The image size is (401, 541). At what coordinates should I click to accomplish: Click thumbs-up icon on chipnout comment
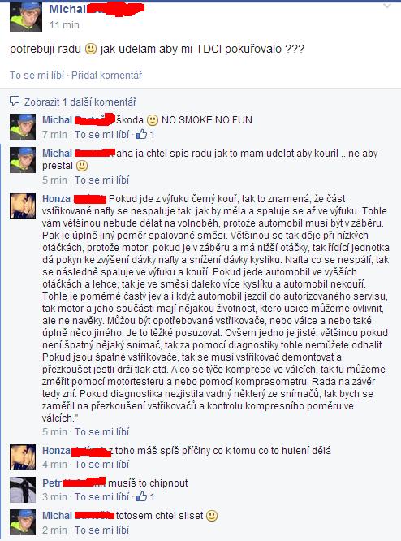142,496
